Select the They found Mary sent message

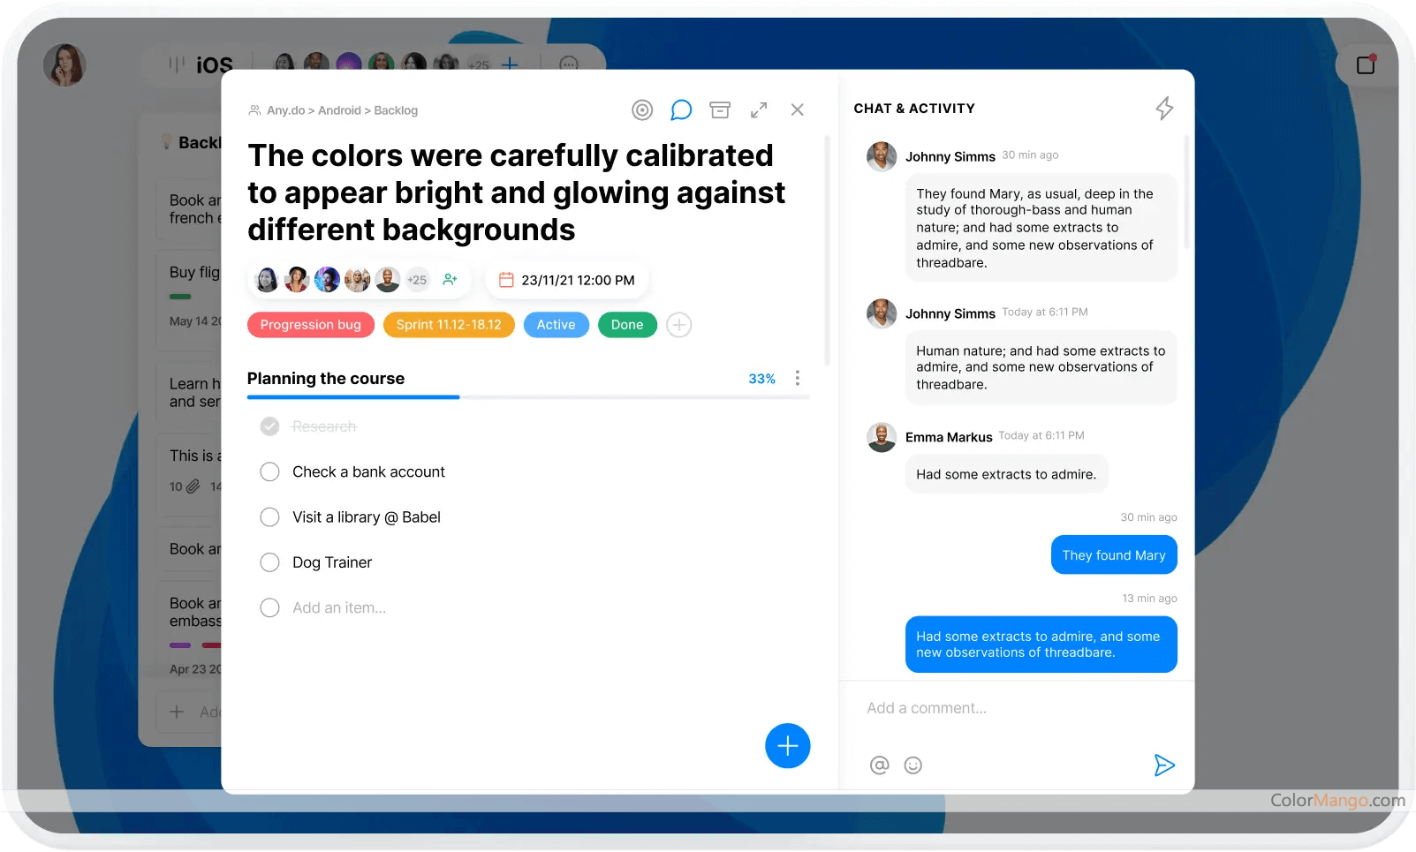tap(1114, 555)
